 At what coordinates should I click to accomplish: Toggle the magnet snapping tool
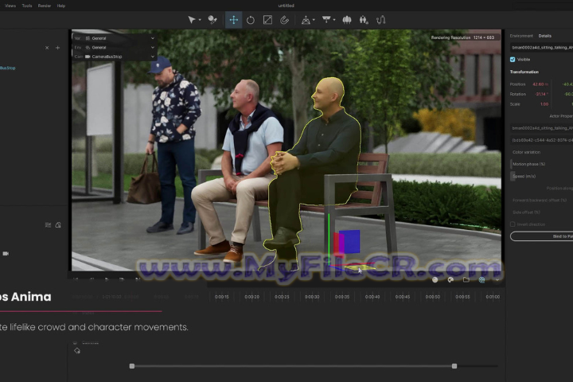[284, 20]
